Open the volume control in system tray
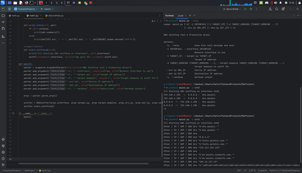Image resolution: width=302 pixels, height=173 pixels. pos(276,3)
